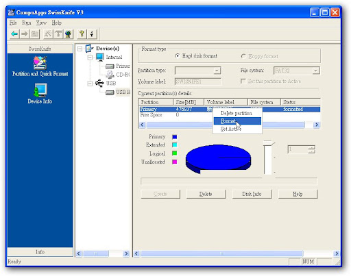
Task: Open the File menu
Action: click(13, 23)
